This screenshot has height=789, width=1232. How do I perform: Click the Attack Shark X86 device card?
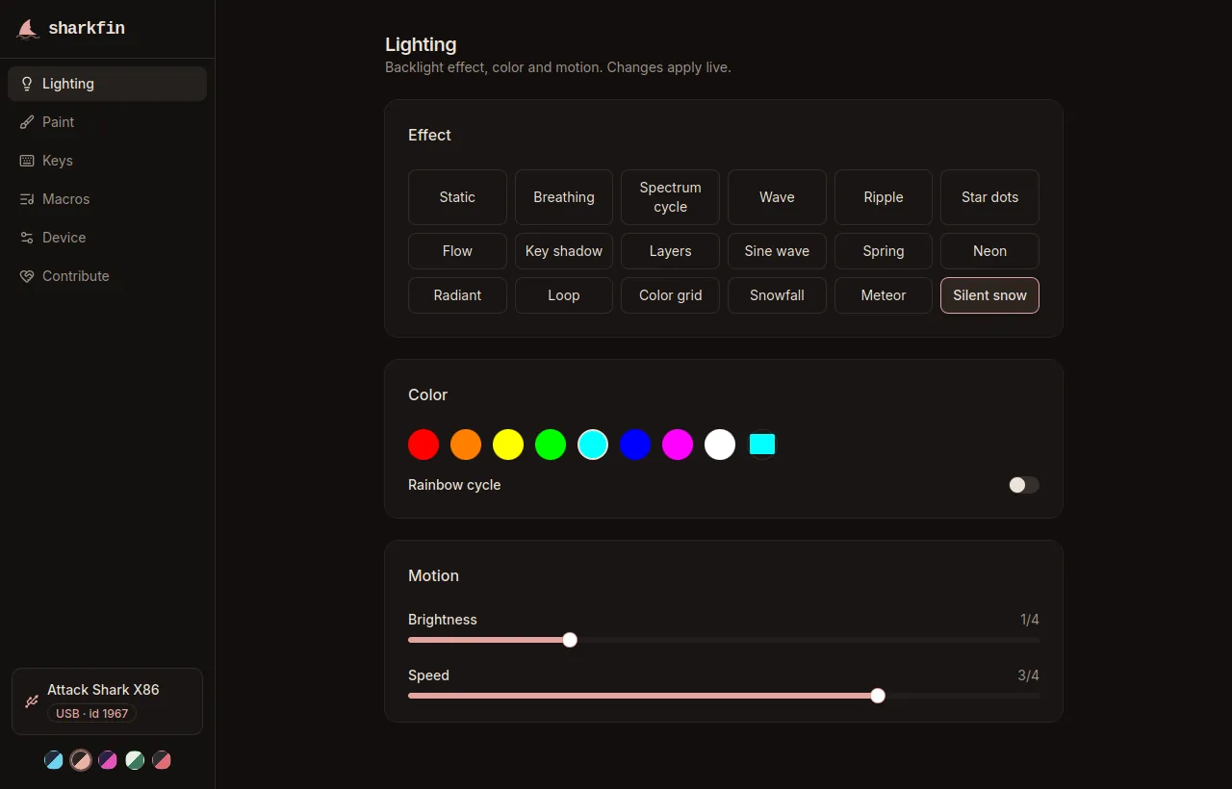coord(107,701)
